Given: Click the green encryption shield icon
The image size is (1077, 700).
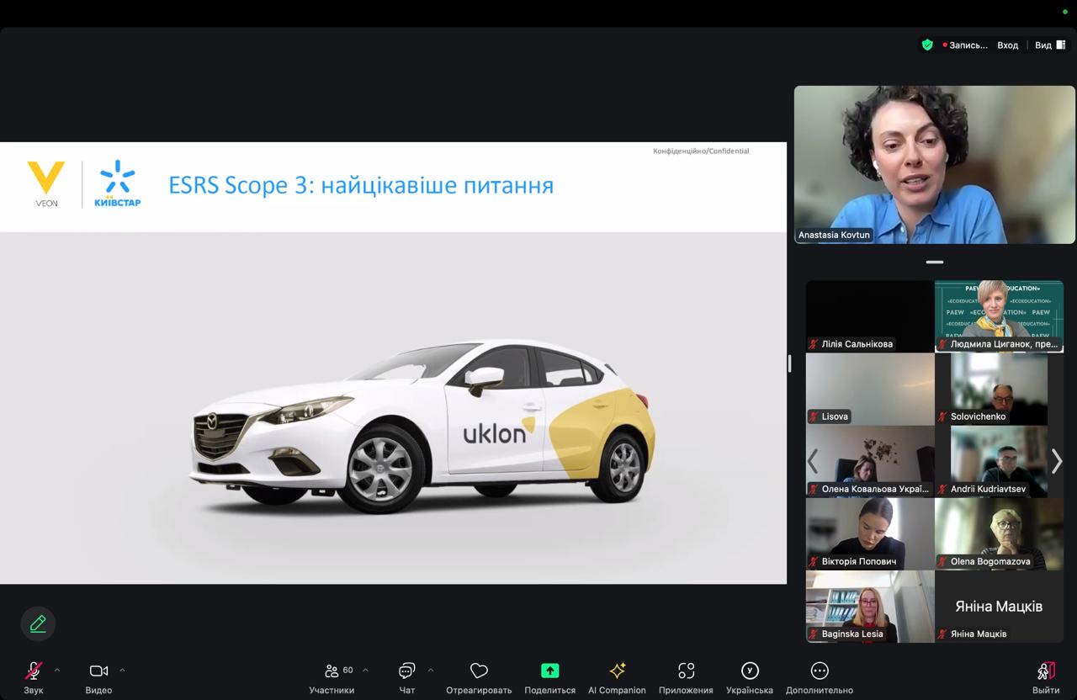Looking at the screenshot, I should (927, 45).
